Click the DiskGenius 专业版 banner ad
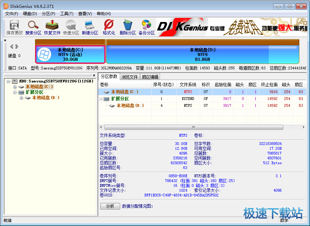 tap(231, 27)
